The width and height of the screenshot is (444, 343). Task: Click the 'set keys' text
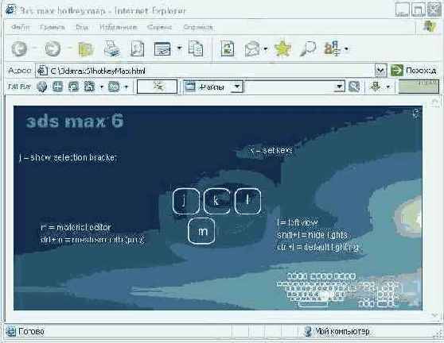277,150
